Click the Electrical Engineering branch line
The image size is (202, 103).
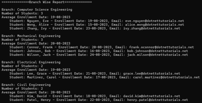click(x=31, y=62)
